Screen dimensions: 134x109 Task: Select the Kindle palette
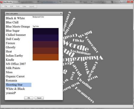point(18,60)
